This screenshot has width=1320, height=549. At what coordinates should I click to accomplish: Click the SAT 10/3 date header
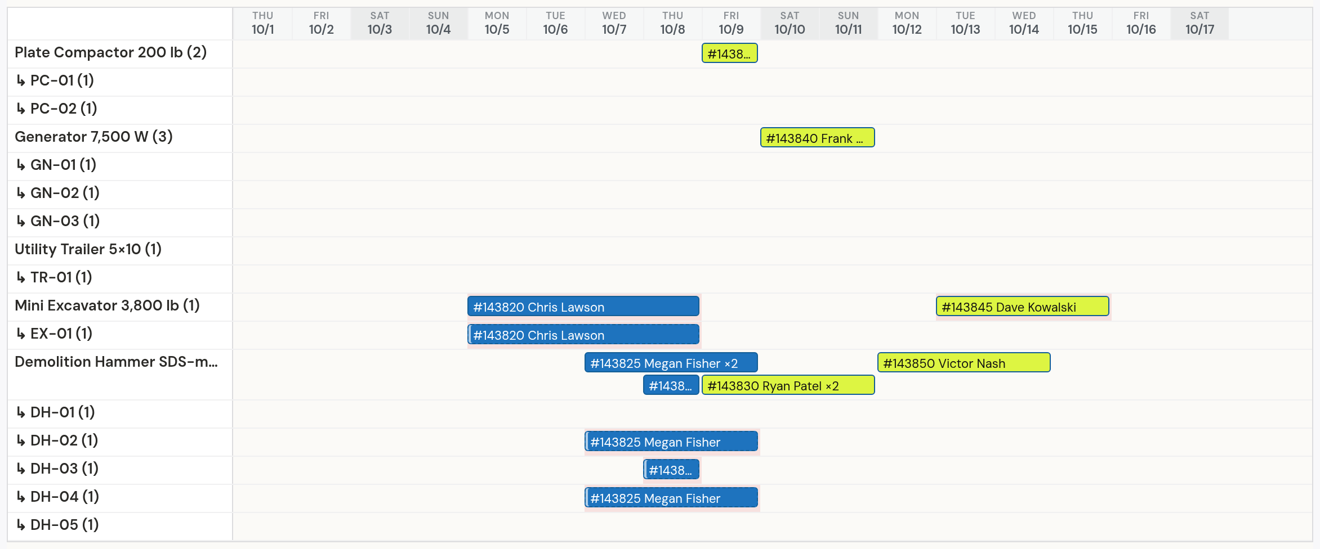point(380,24)
